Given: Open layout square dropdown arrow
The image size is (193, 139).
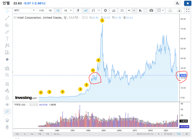Looking at the screenshot, I should click(163, 10).
